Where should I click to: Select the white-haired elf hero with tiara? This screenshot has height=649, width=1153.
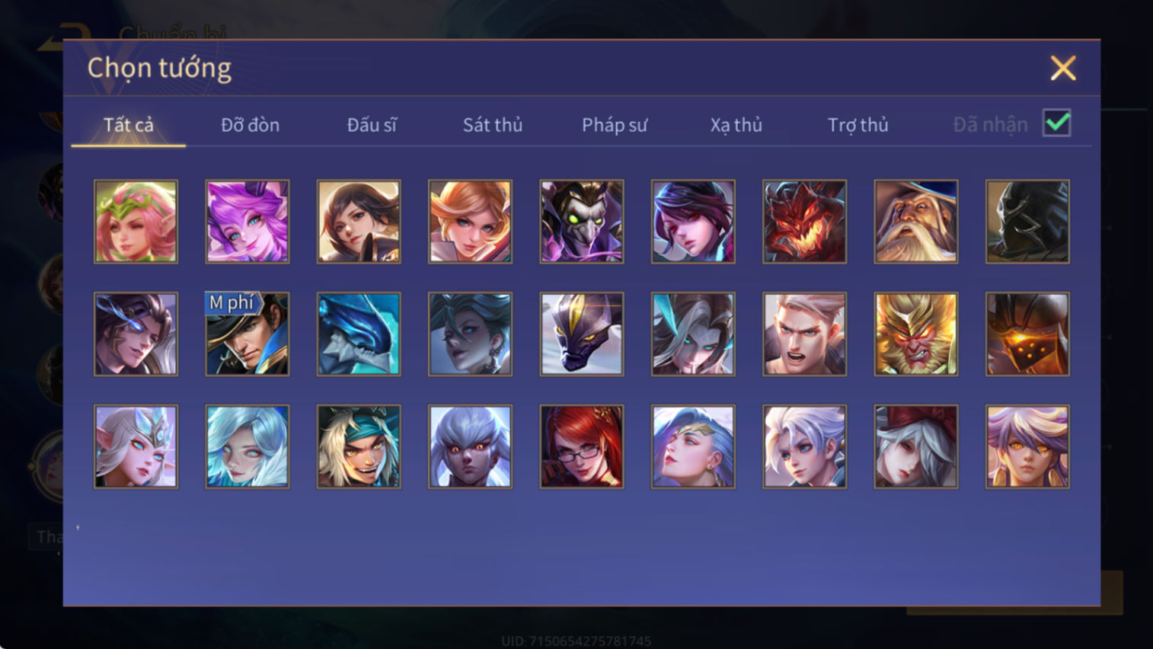tap(136, 446)
